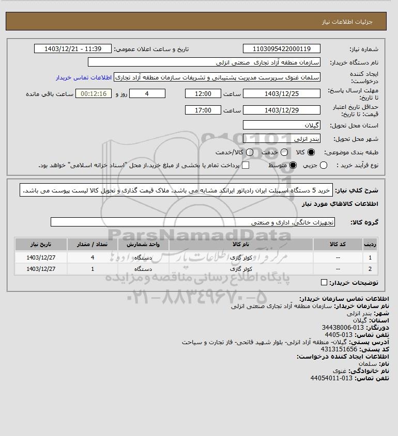Viewport: 398px width, 436px height.
Task: Click کولر گازی in row 1
Action: click(241, 258)
